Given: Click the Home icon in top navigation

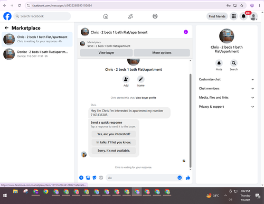Looking at the screenshot, I should (106, 16).
